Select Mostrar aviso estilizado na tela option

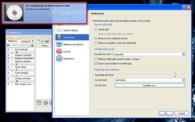point(96,38)
